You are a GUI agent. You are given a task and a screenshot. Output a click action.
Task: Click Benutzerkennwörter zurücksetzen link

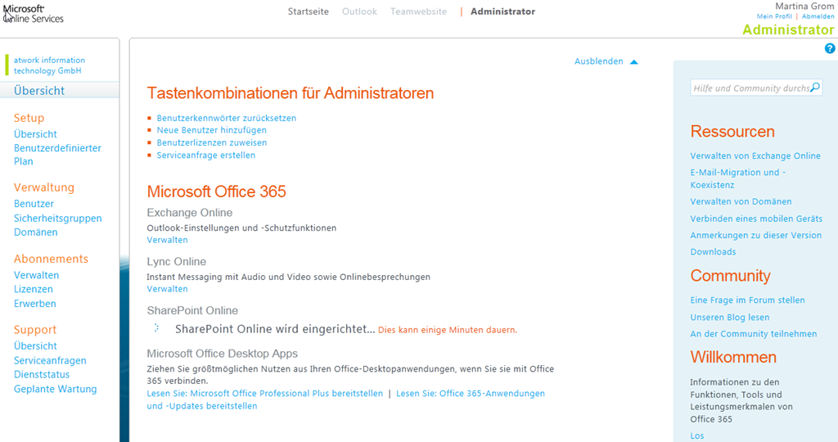(226, 118)
